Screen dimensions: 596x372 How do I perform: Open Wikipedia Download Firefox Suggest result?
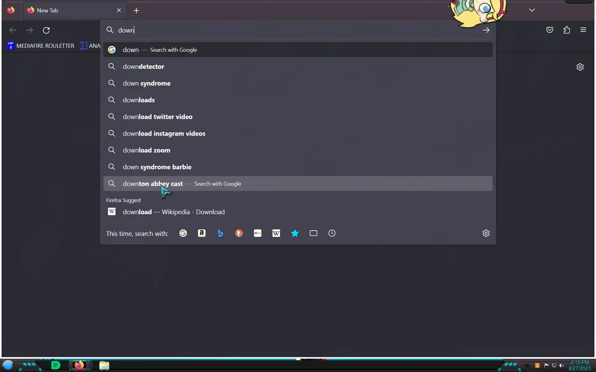pyautogui.click(x=174, y=212)
